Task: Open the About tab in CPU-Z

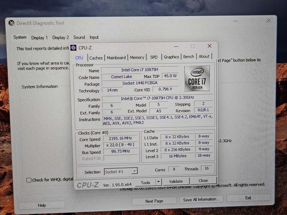Action: tap(204, 57)
